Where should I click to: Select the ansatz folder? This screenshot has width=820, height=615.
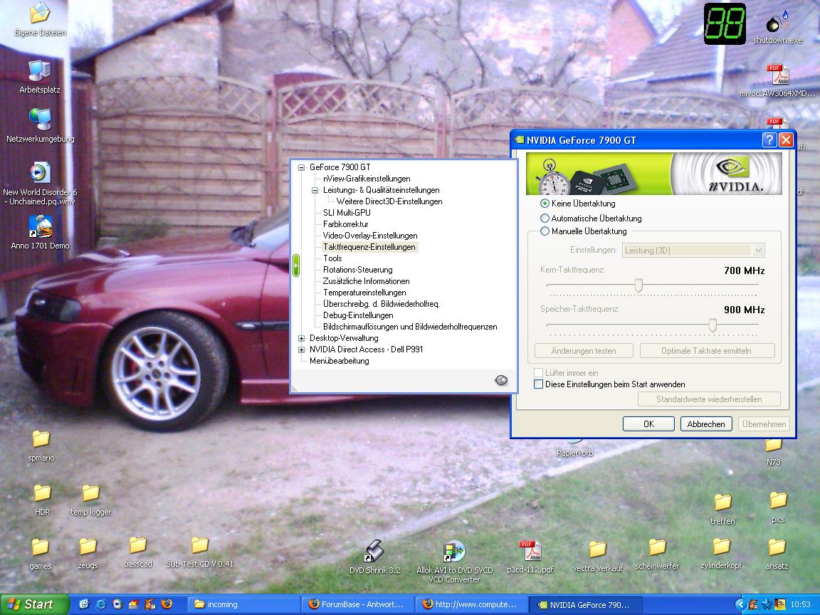click(x=777, y=554)
